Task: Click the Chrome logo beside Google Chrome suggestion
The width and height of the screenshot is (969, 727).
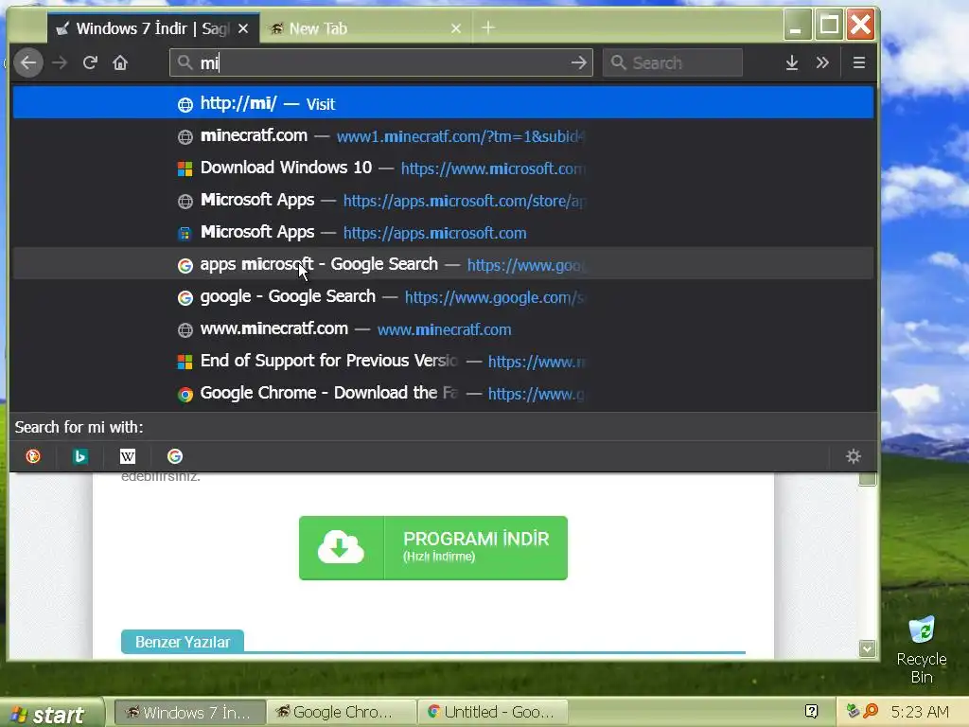Action: (185, 395)
